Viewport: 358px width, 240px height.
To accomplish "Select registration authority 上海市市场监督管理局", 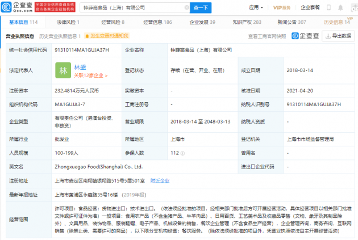I will click(310, 139).
